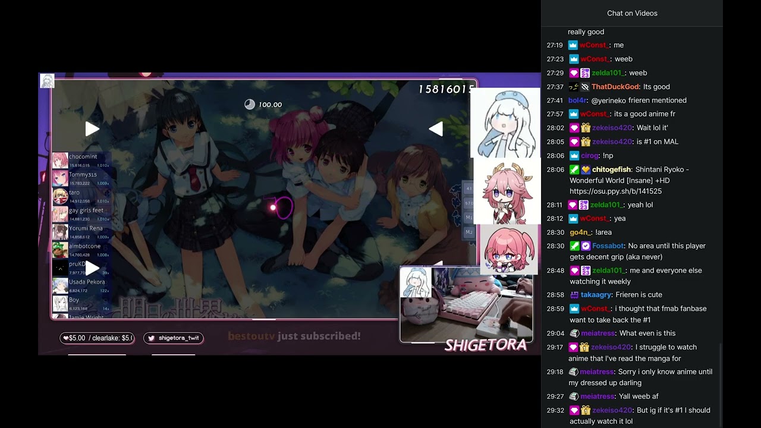Click the crown badge on the 28:12 message
This screenshot has height=428, width=761.
(x=573, y=219)
